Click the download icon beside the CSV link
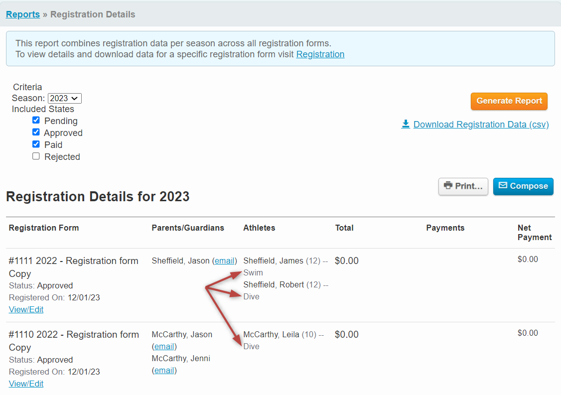 pyautogui.click(x=406, y=124)
